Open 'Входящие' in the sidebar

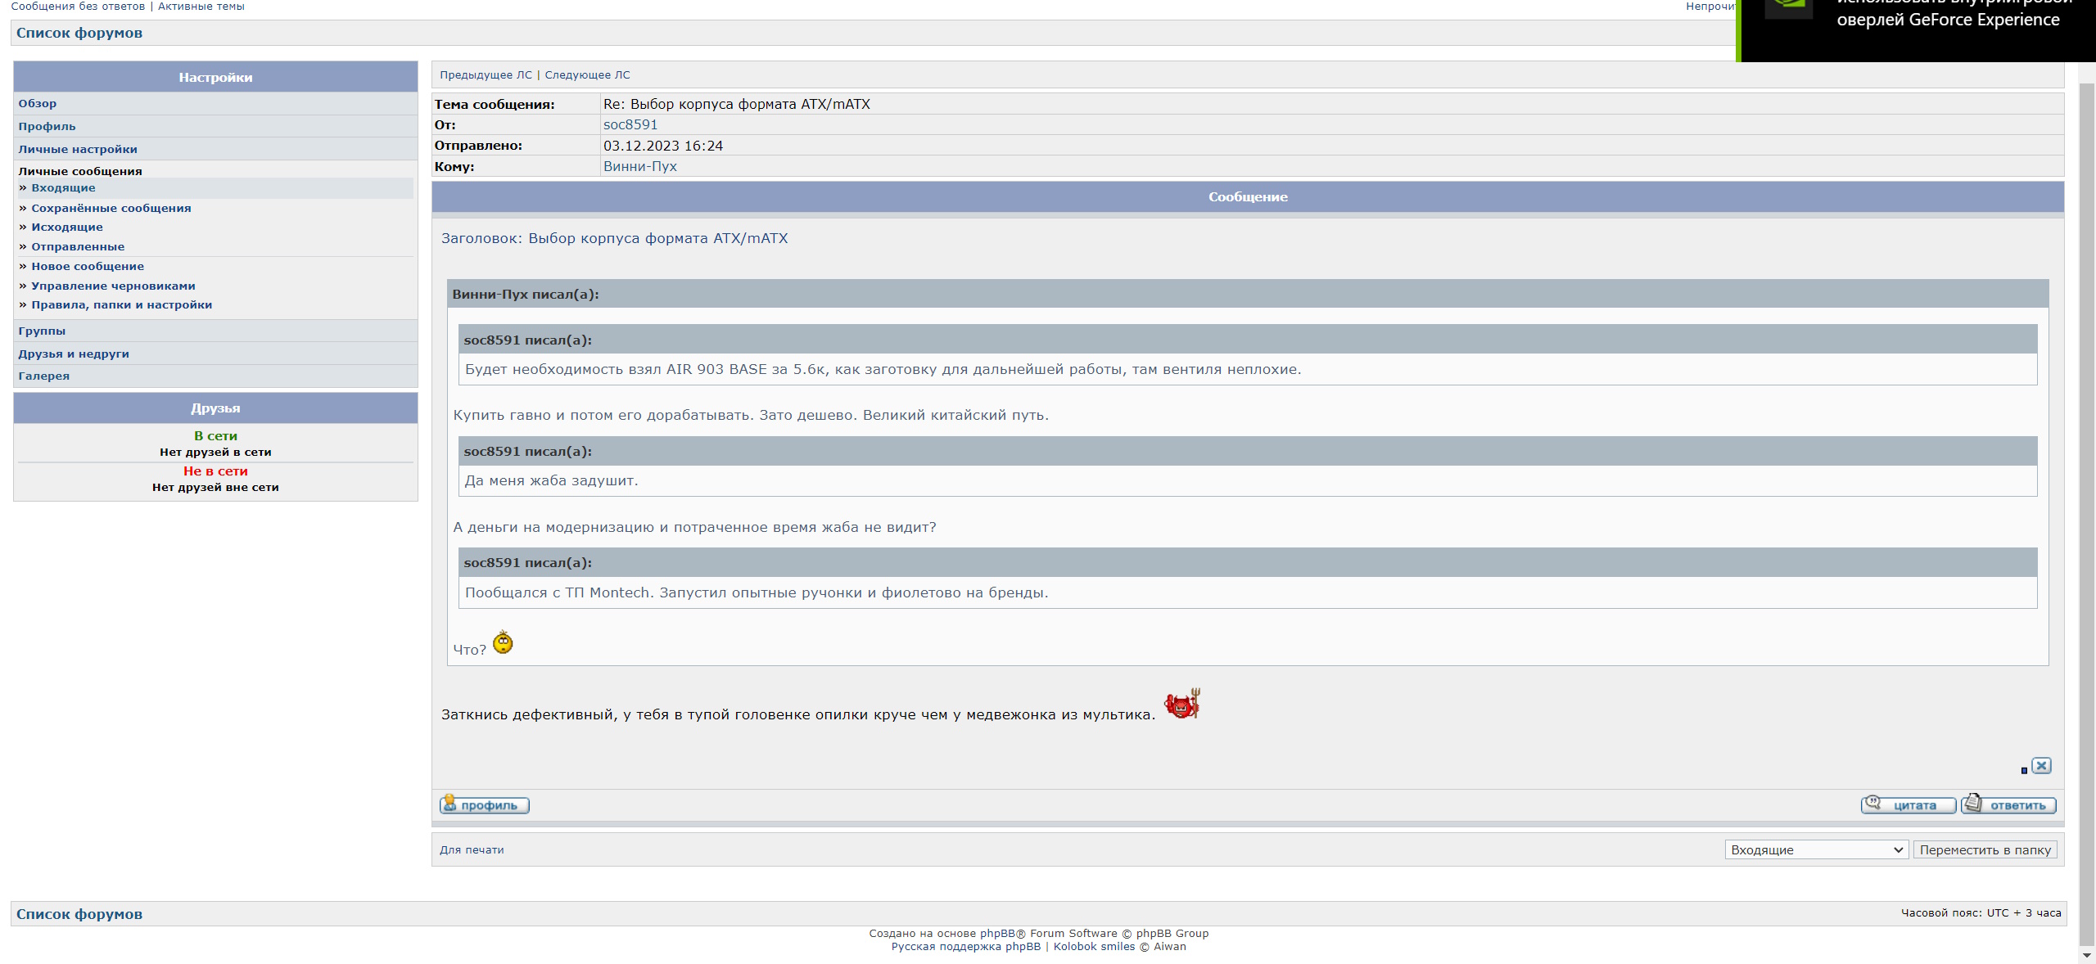[x=63, y=188]
